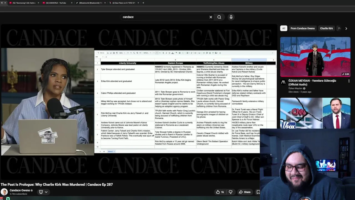The height and width of the screenshot is (200, 355).
Task: Click cell Cabot Phillips attended and graduated
Action: pos(128,93)
